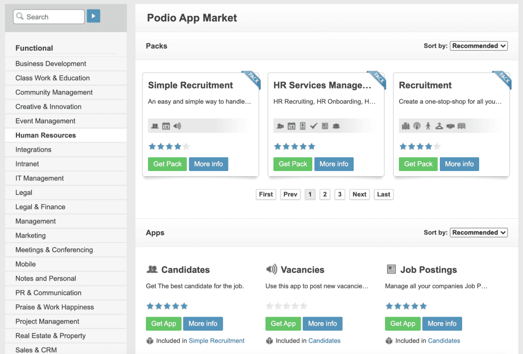Open the Packs sort by dropdown

(479, 45)
